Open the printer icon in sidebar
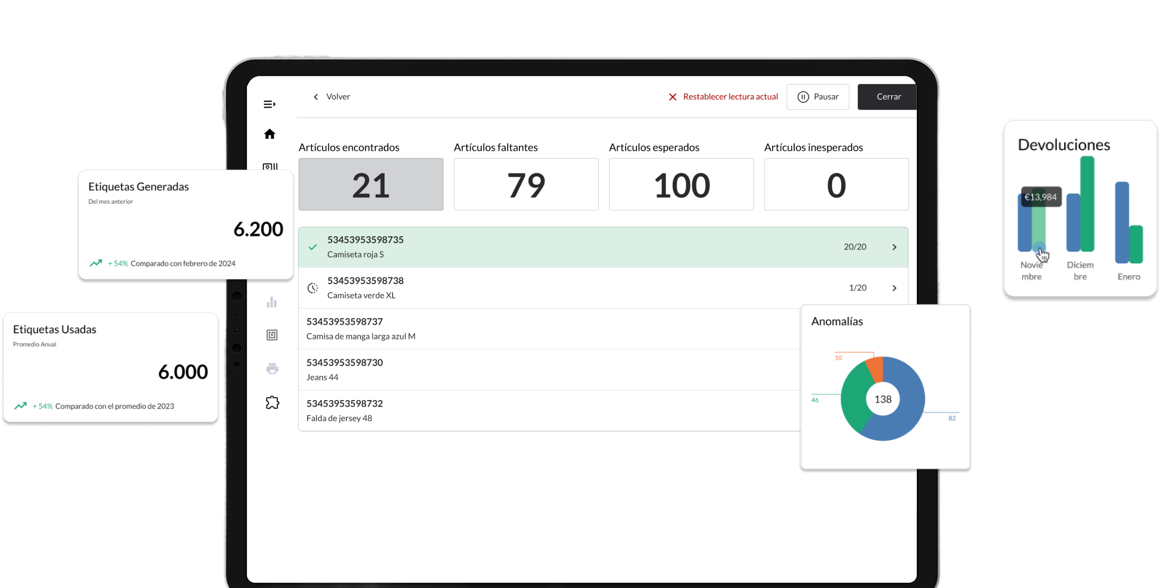This screenshot has height=588, width=1160. tap(272, 368)
